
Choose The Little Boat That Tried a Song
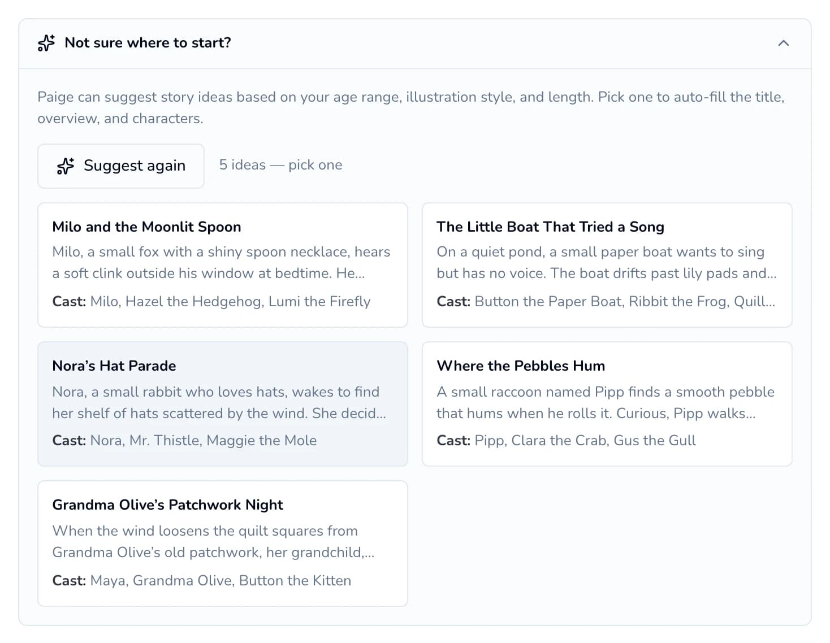pyautogui.click(x=607, y=265)
